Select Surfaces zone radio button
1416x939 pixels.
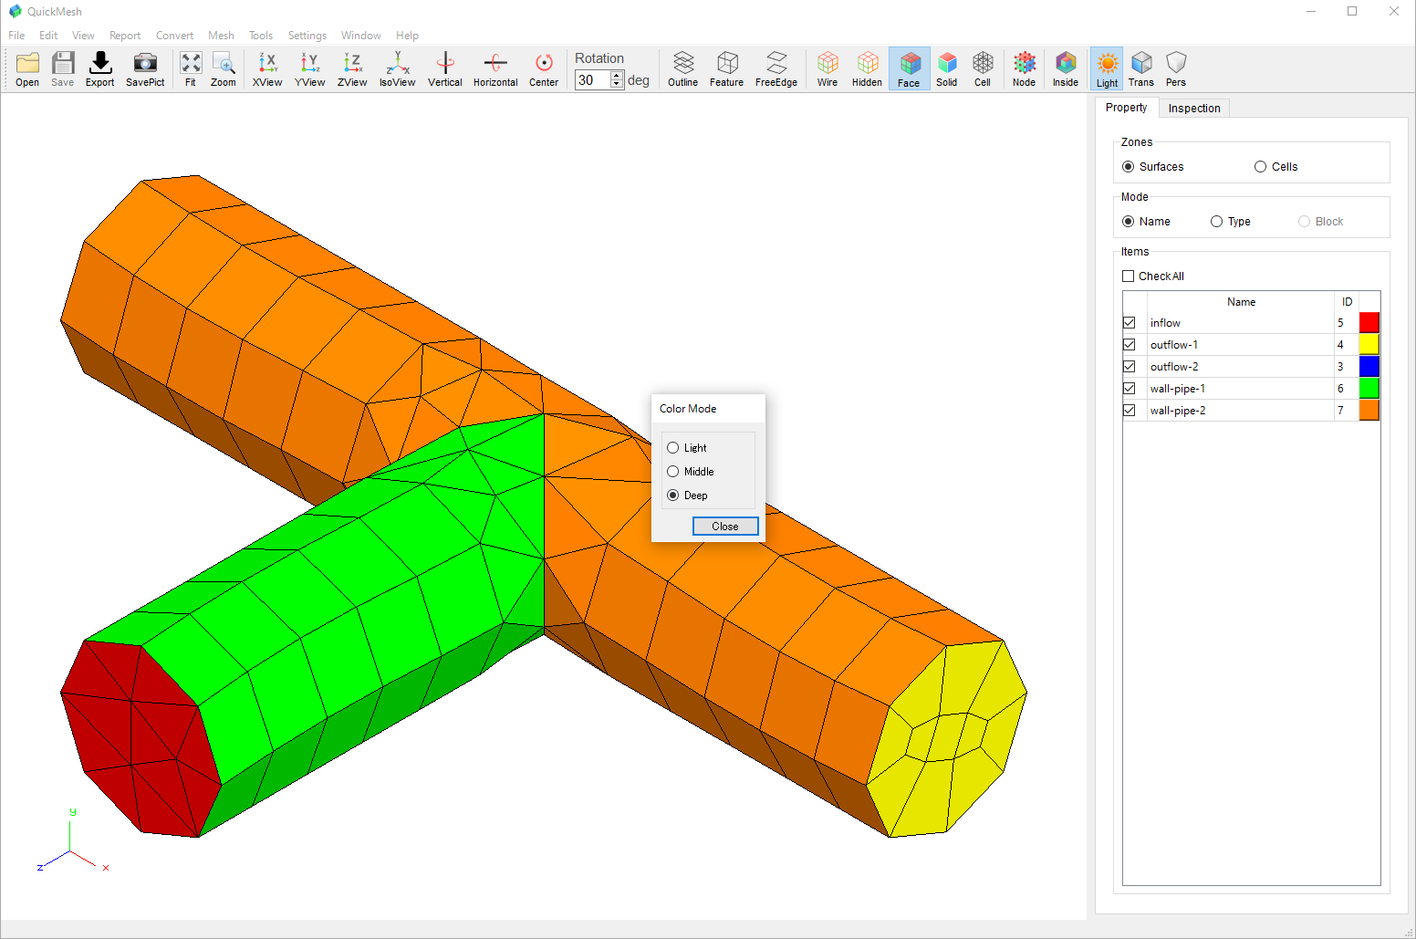[1129, 167]
